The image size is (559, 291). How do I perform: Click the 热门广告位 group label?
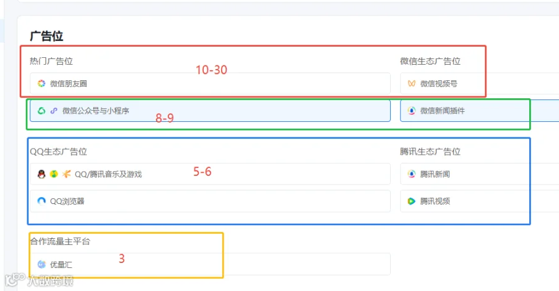pyautogui.click(x=52, y=61)
